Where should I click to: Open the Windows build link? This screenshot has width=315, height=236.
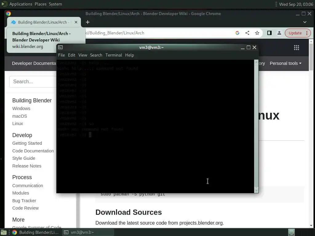(x=21, y=108)
